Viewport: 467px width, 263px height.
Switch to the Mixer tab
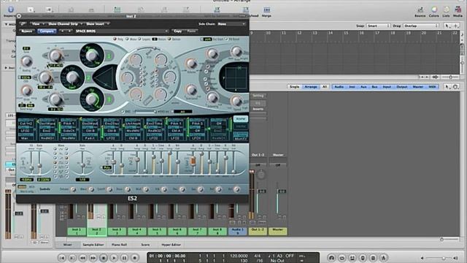68,245
